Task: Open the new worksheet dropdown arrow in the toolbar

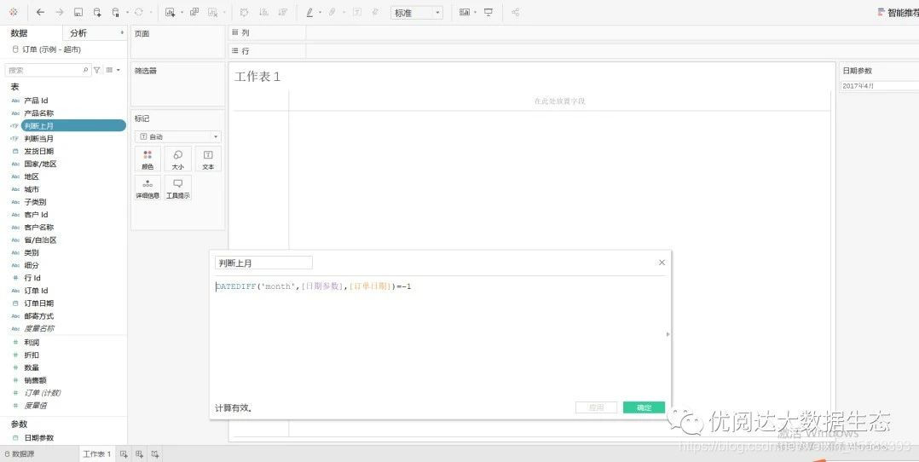Action: pos(182,12)
